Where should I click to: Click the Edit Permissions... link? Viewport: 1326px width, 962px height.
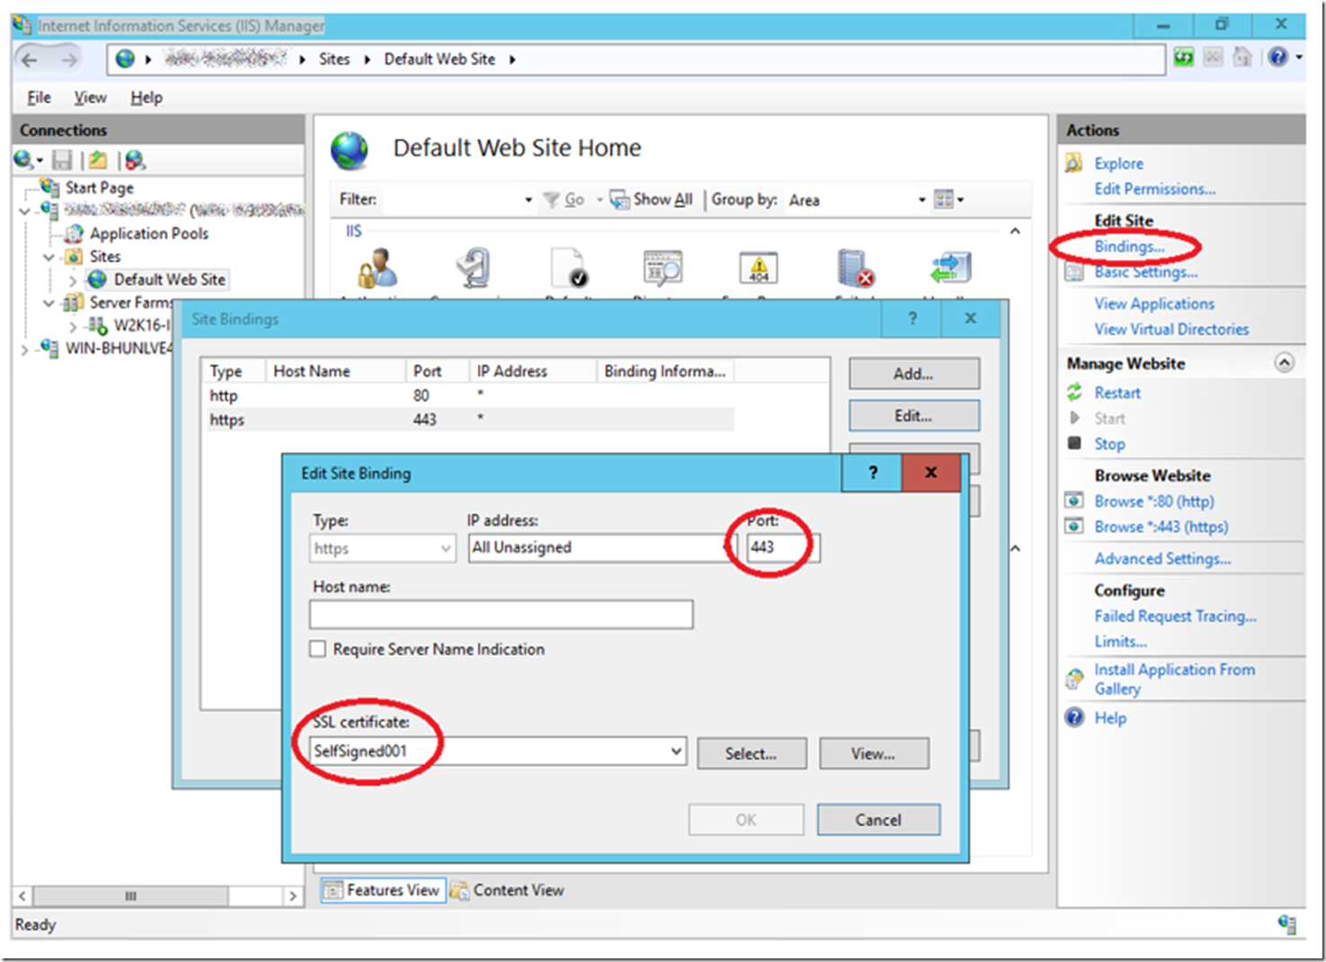pos(1155,189)
